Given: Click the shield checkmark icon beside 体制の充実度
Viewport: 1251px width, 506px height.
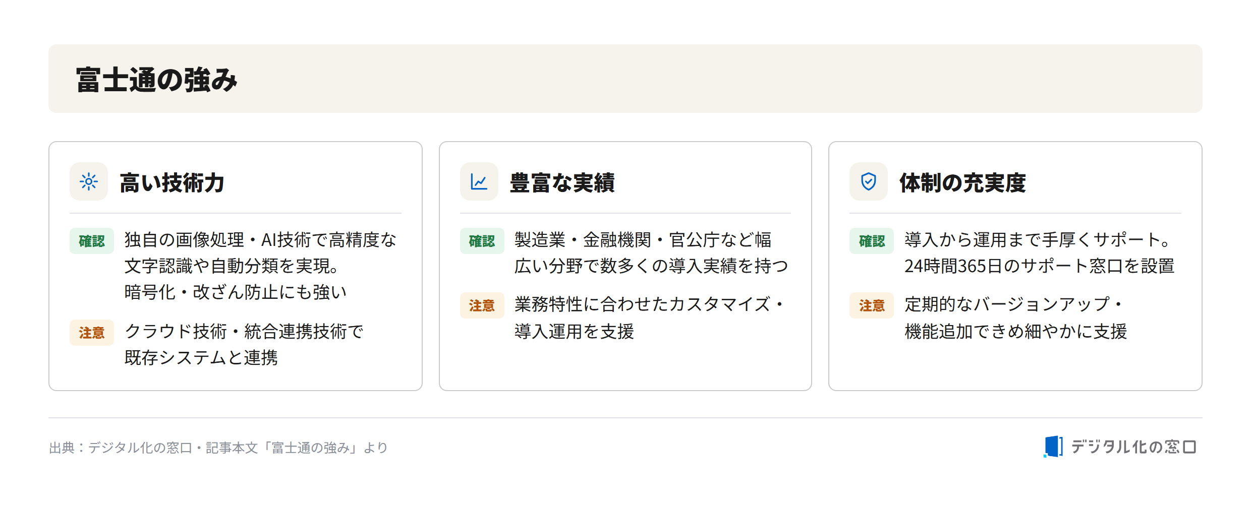Looking at the screenshot, I should (869, 181).
